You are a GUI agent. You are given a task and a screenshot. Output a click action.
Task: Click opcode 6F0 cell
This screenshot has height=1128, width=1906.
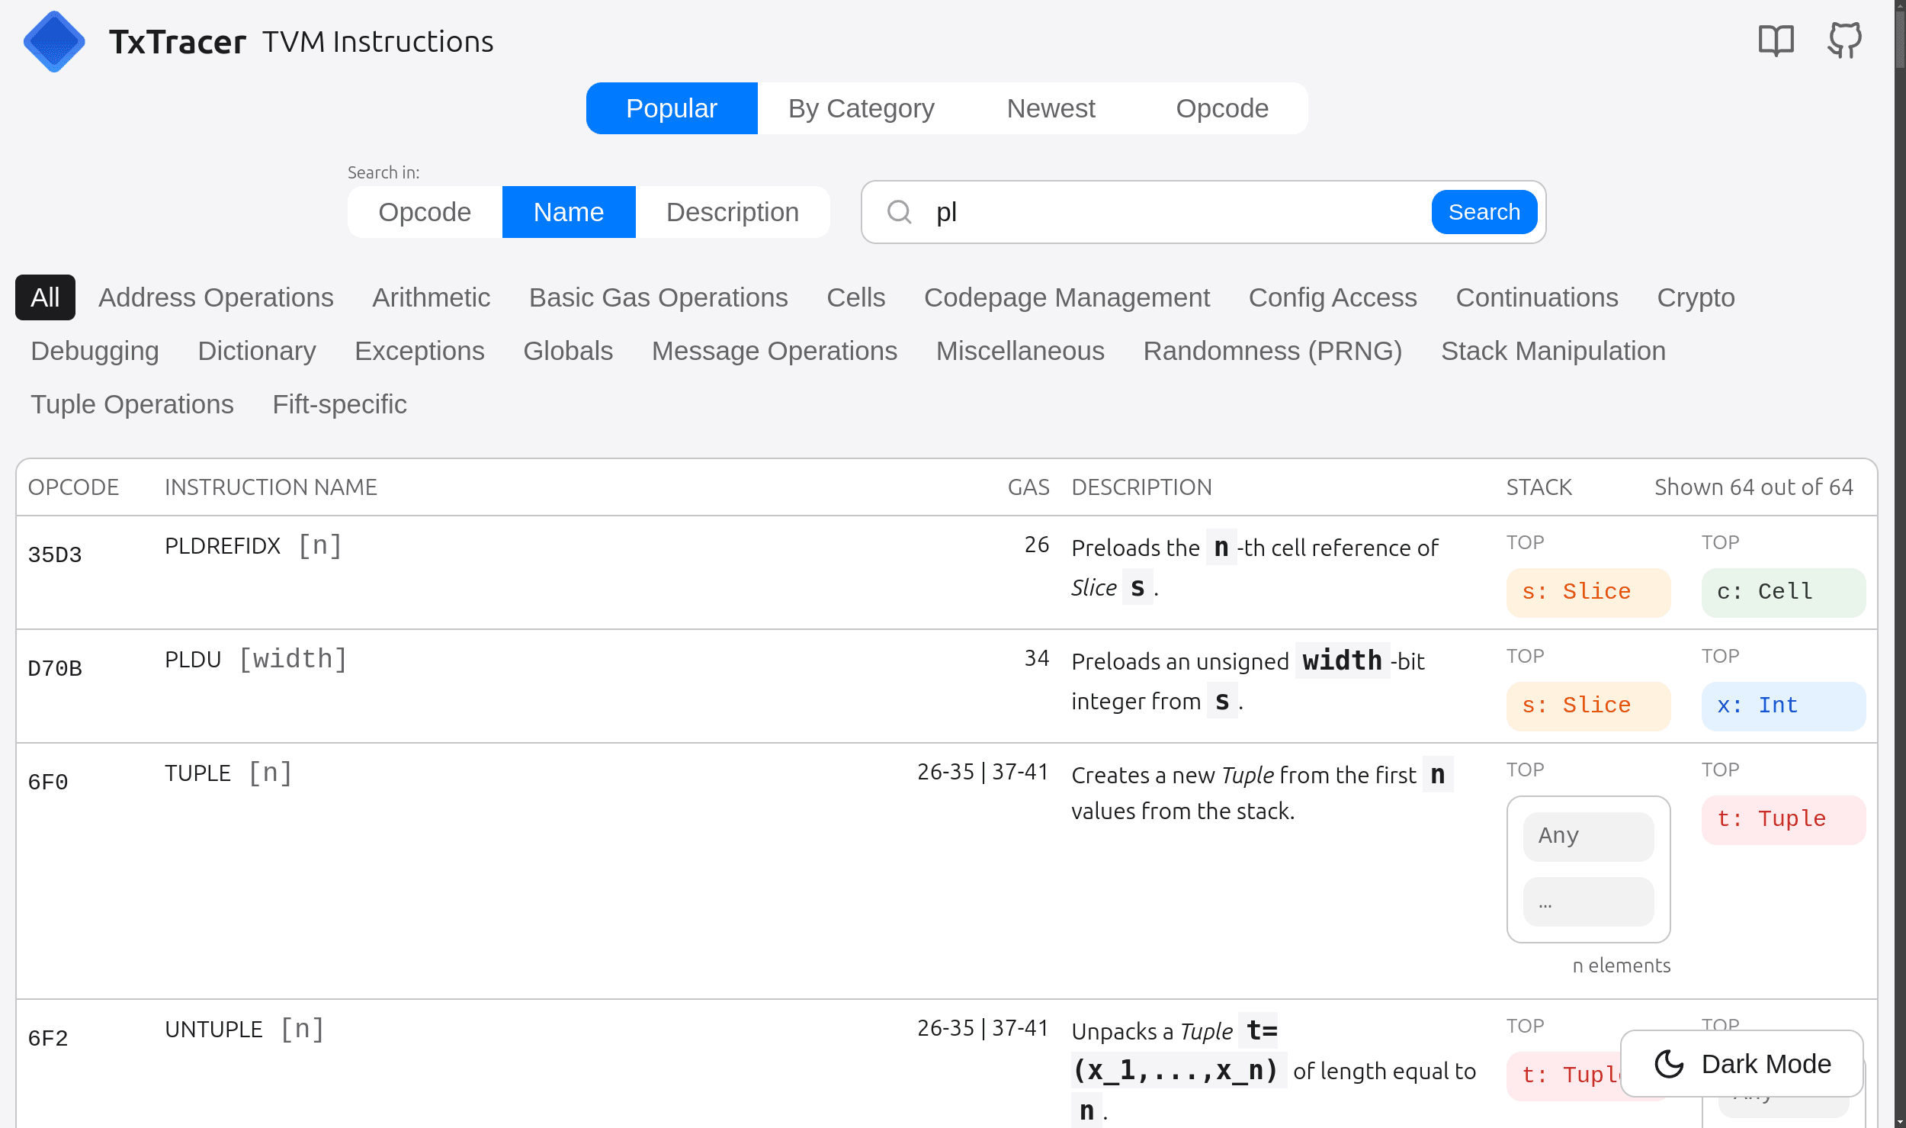point(48,782)
